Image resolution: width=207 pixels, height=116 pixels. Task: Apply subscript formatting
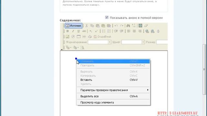[x=91, y=31]
